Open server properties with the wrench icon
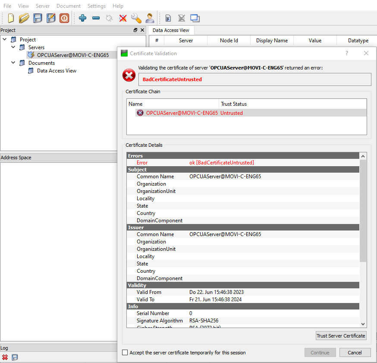This screenshot has width=377, height=363. pos(136,18)
